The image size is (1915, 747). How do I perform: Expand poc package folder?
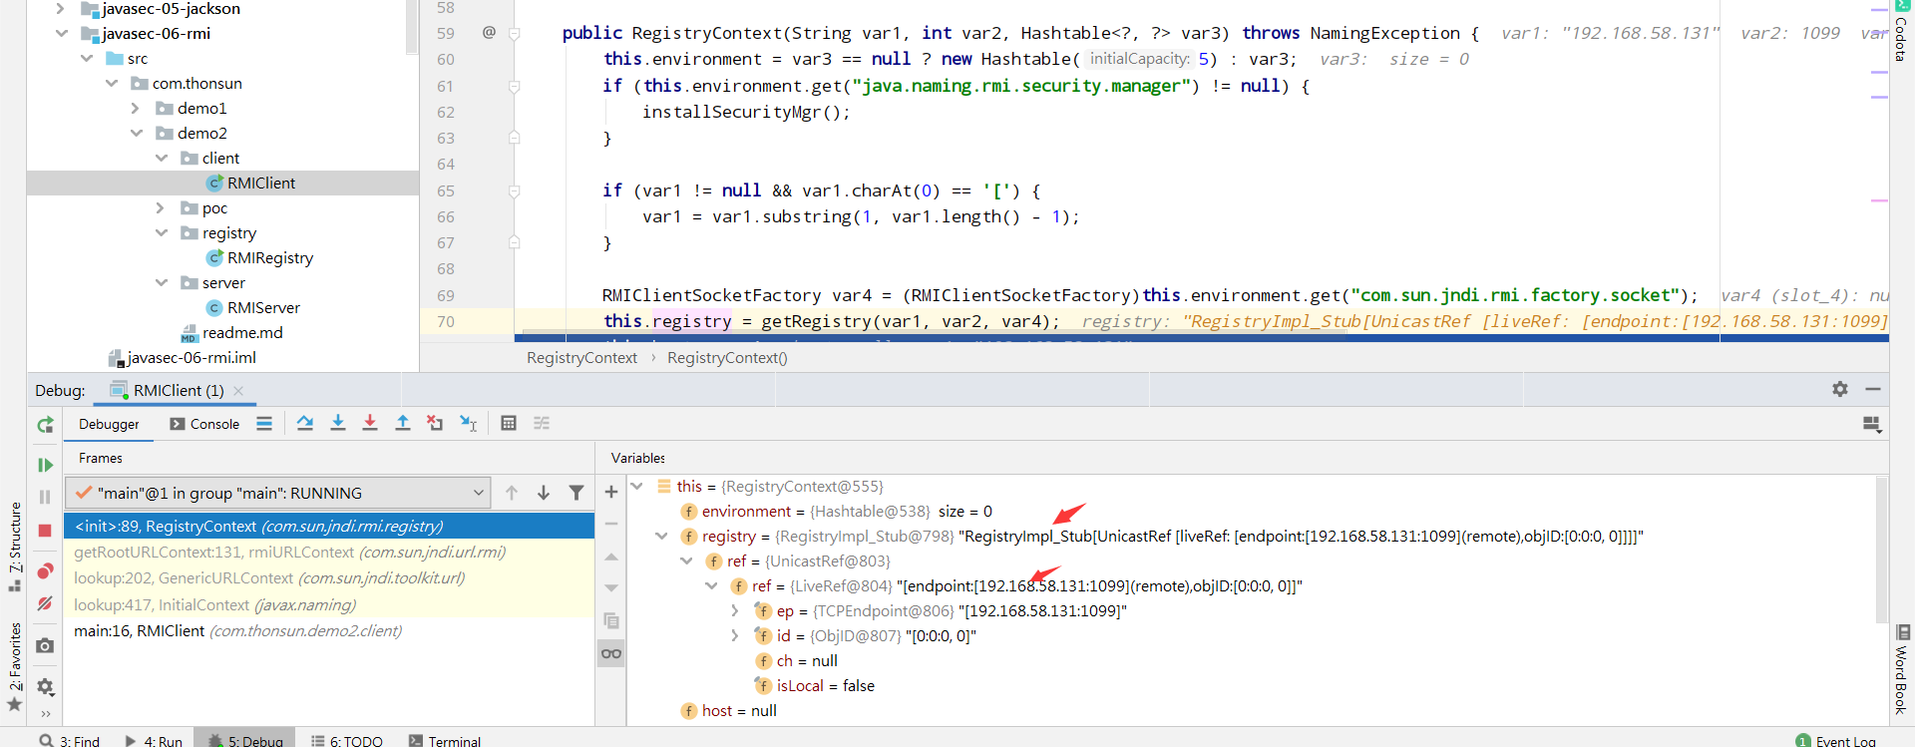pyautogui.click(x=161, y=208)
